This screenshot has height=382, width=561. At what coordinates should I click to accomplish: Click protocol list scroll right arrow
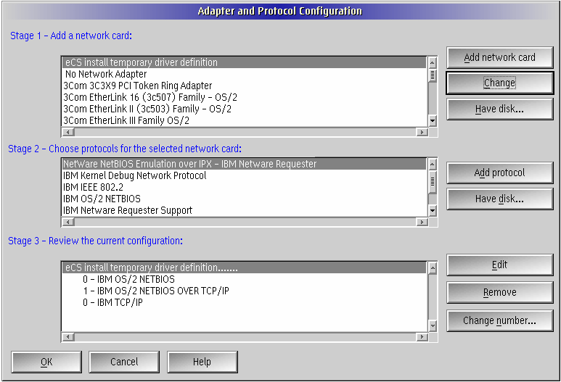pos(422,222)
